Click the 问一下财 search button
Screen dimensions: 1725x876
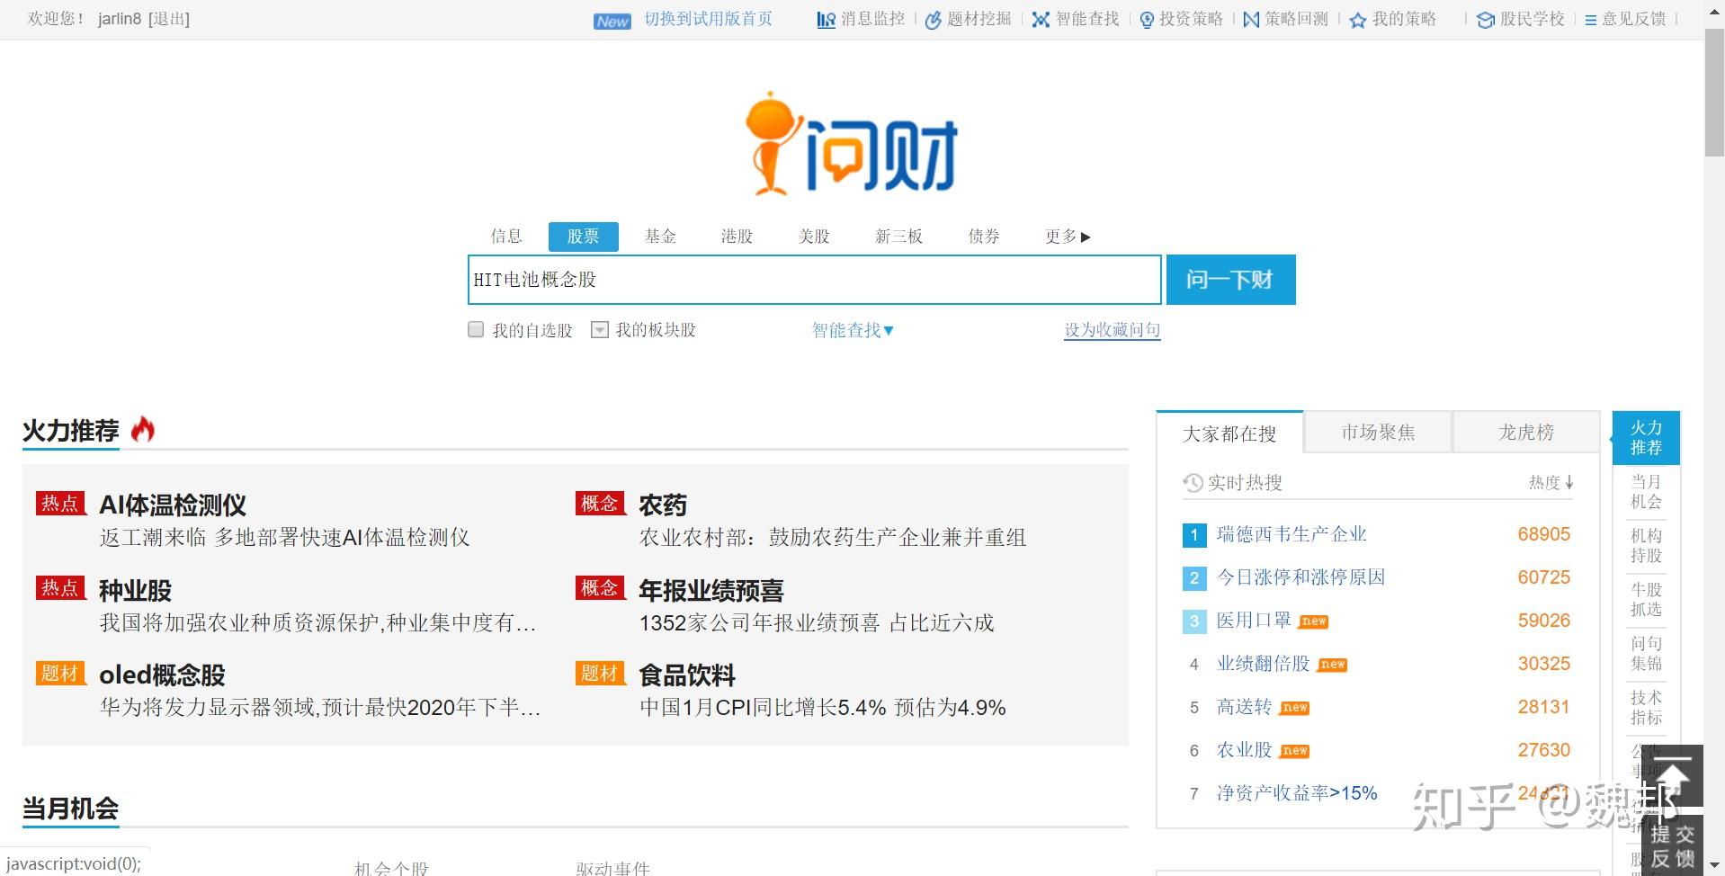pos(1230,280)
